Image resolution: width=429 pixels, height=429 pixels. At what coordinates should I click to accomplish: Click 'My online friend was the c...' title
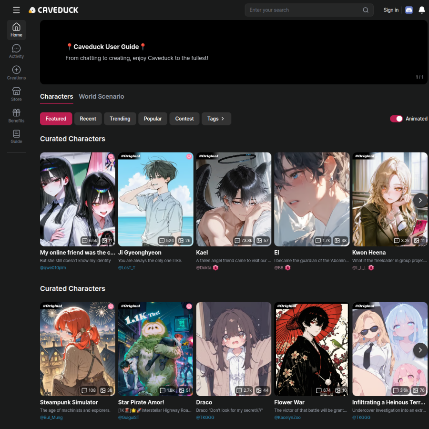(x=77, y=253)
